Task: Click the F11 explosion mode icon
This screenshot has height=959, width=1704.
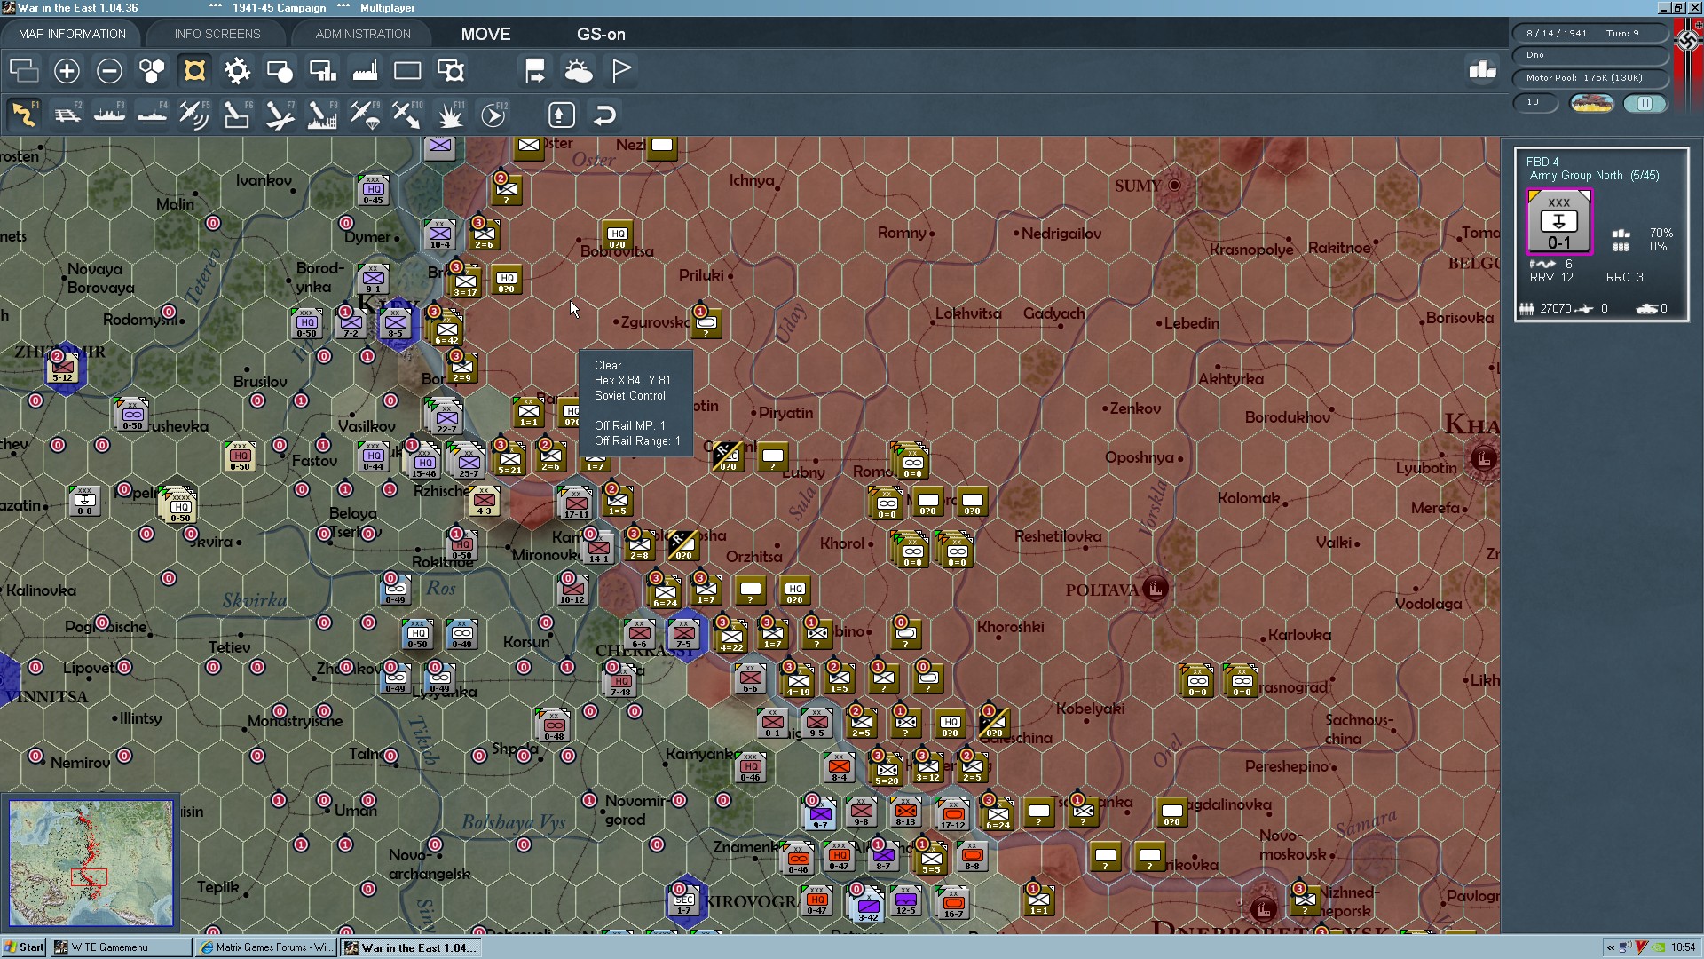Action: (x=450, y=115)
